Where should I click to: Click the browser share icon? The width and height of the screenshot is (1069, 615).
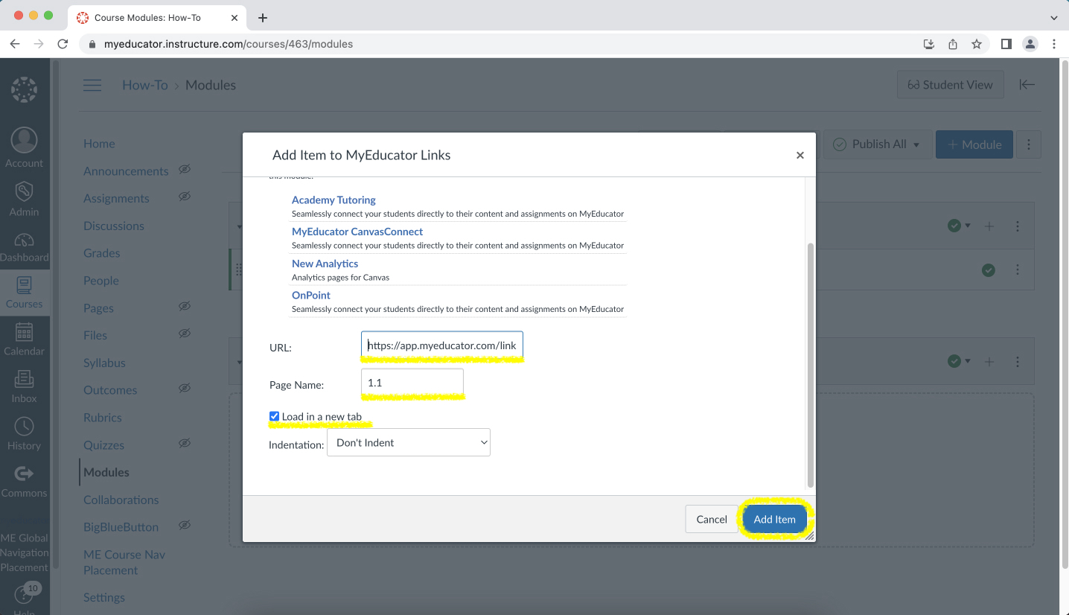pos(953,44)
